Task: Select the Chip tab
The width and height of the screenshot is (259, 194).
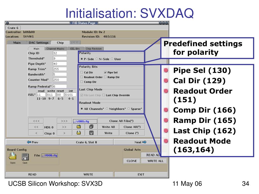Action: [x=60, y=42]
